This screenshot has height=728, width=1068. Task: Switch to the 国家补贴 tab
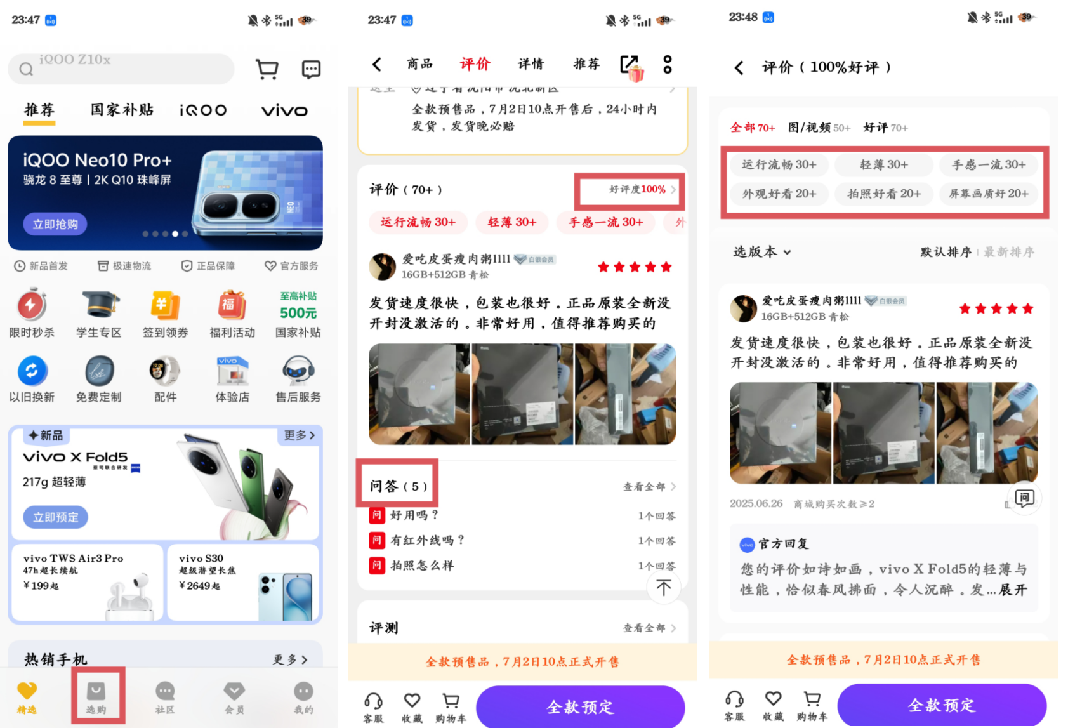pos(122,110)
